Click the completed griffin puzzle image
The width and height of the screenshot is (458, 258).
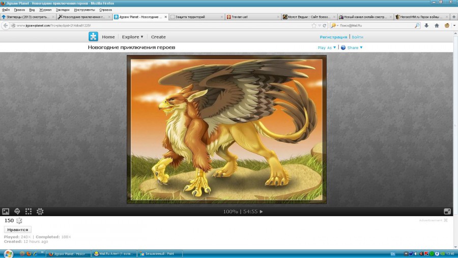(226, 130)
